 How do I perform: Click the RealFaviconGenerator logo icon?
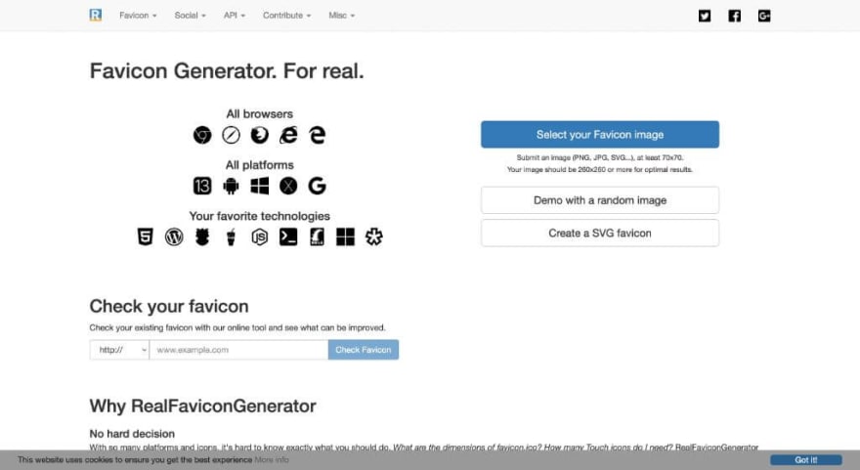pyautogui.click(x=96, y=15)
